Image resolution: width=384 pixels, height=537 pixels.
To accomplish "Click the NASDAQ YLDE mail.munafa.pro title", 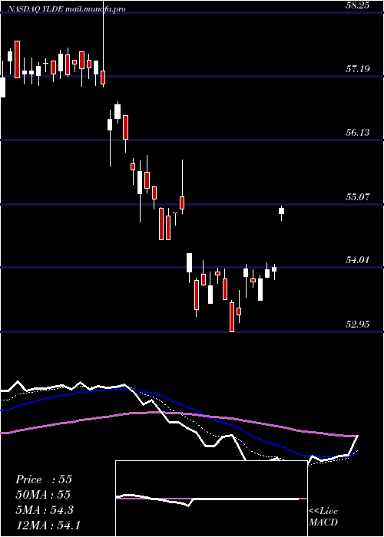I will [66, 9].
